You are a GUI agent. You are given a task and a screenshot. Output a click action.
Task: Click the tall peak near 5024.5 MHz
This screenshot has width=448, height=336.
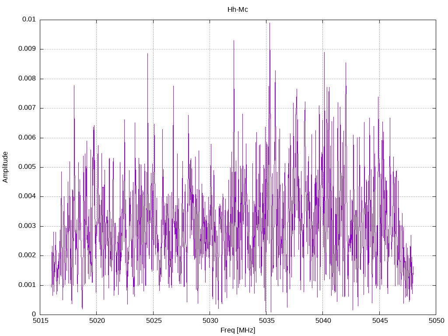click(148, 54)
